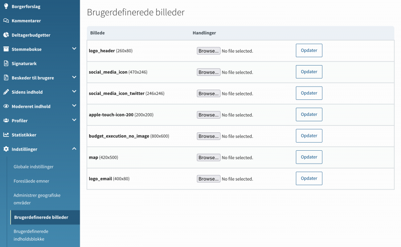Collapse the Indstillinger menu chevron
This screenshot has width=401, height=247.
click(x=74, y=148)
